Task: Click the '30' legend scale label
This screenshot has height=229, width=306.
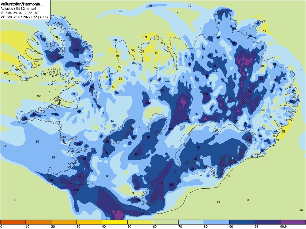Action: pos(78,227)
